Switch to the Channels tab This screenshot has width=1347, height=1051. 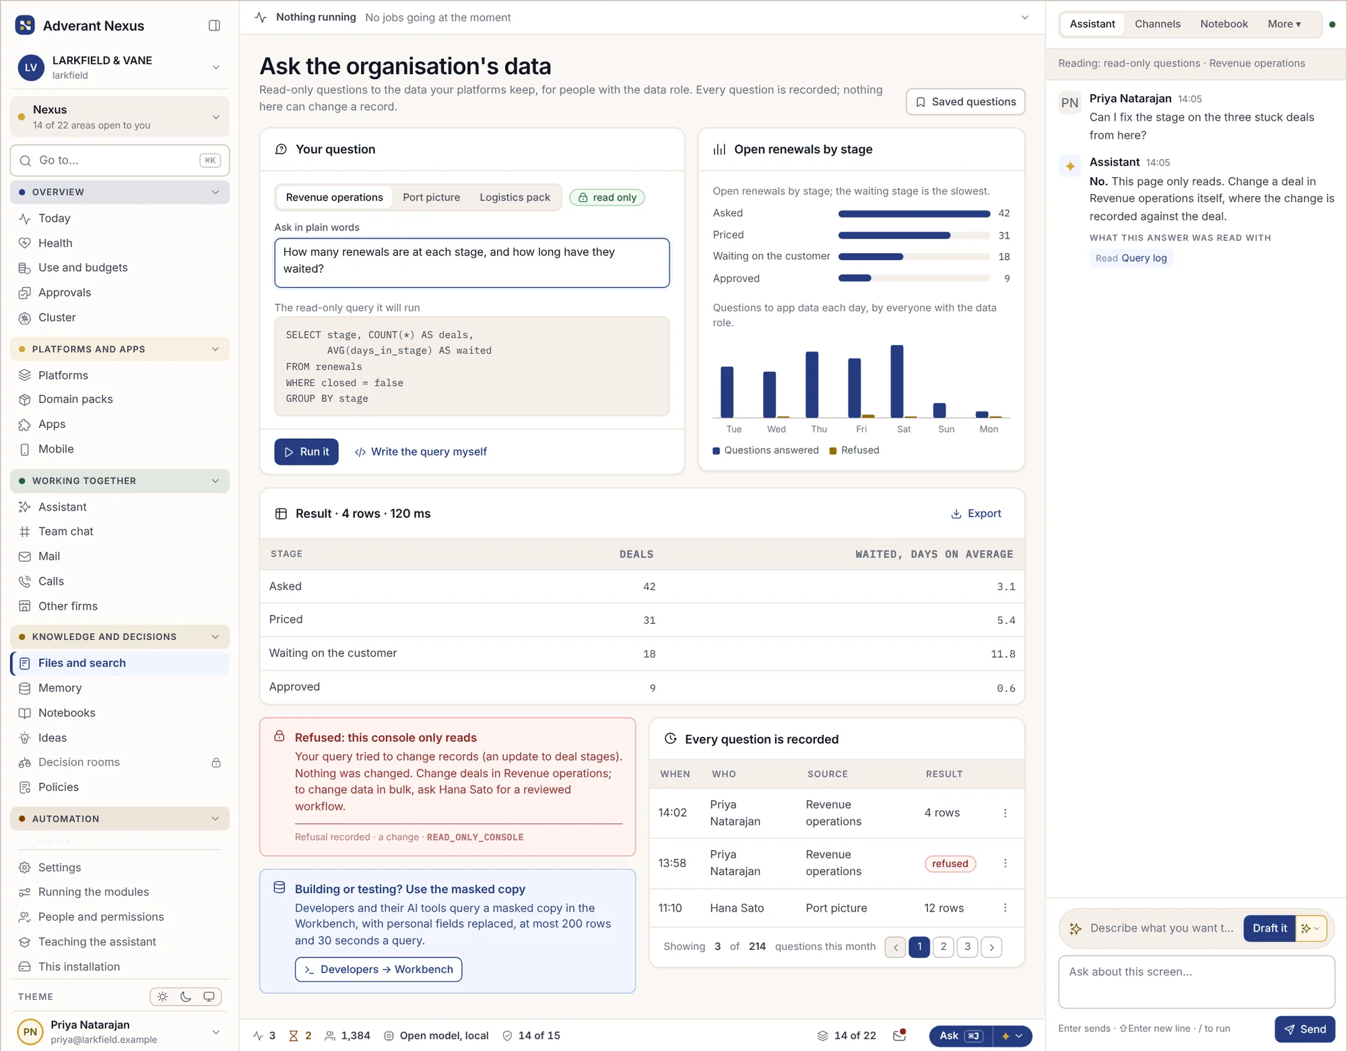pos(1157,24)
